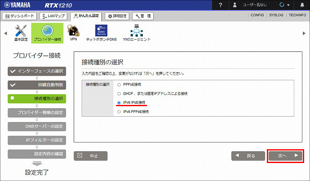Click the YAMAHA logo
This screenshot has width=310, height=181.
point(17,5)
